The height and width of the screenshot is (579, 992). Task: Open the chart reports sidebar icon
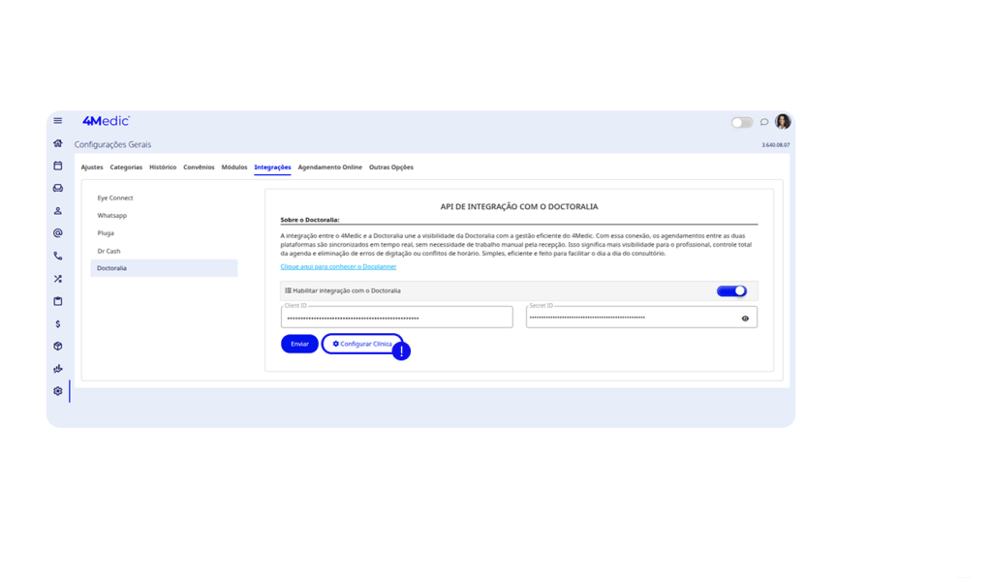click(x=57, y=369)
